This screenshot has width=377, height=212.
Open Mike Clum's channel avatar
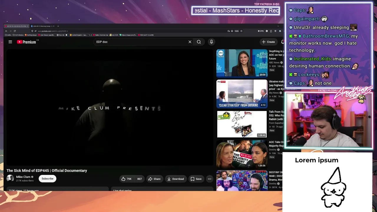point(10,178)
